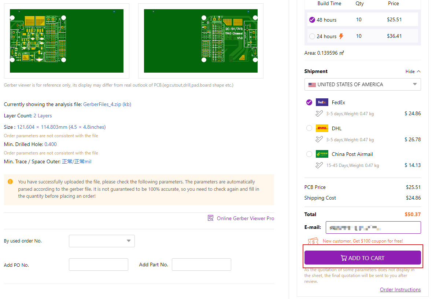Click the Online Gerber Viewer Pro icon
Image resolution: width=432 pixels, height=299 pixels.
[211, 218]
